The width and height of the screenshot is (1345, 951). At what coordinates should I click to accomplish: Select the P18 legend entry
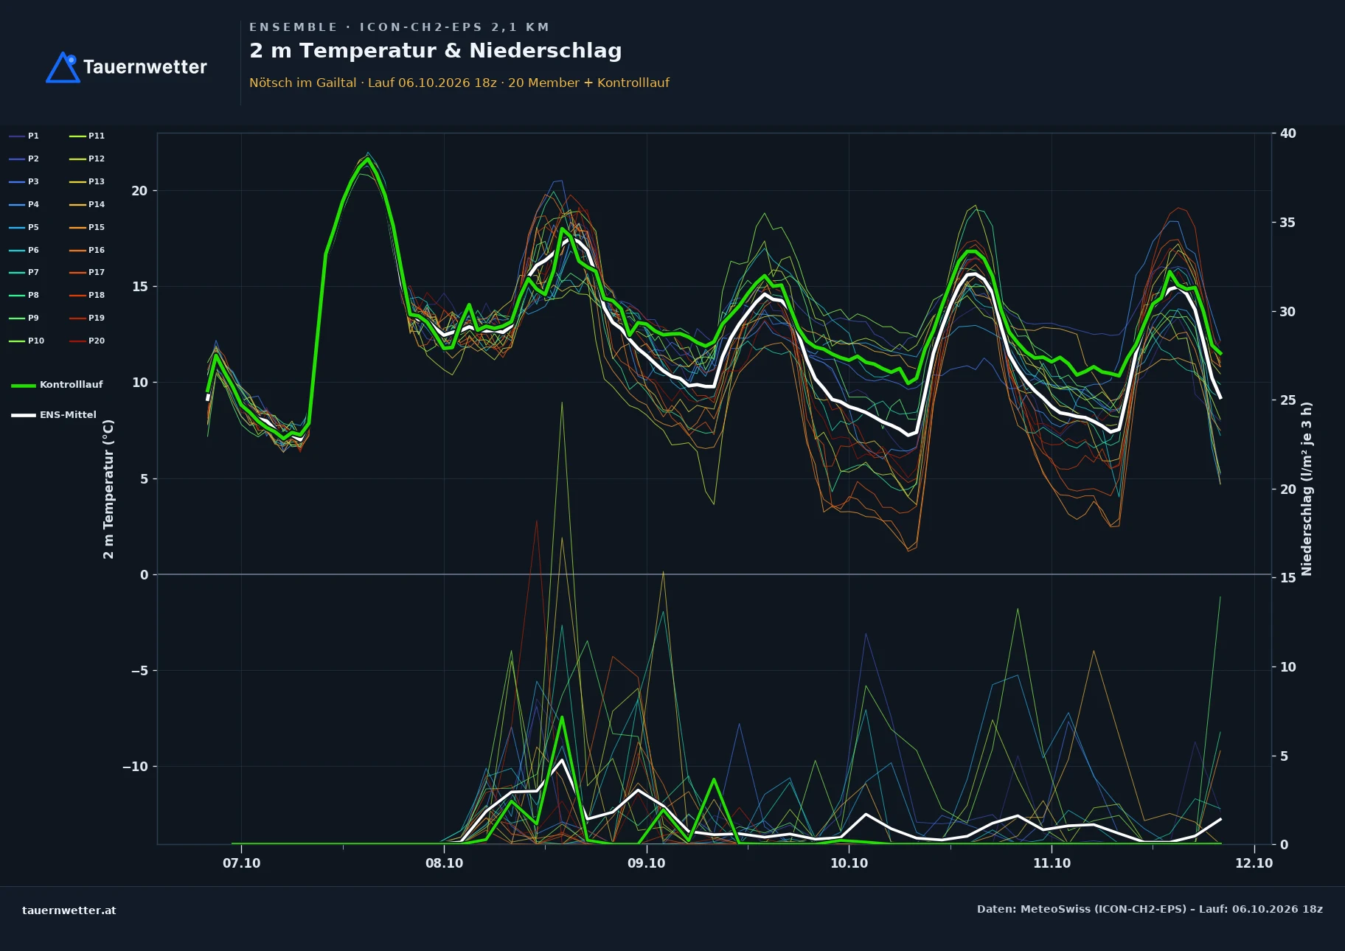[87, 295]
